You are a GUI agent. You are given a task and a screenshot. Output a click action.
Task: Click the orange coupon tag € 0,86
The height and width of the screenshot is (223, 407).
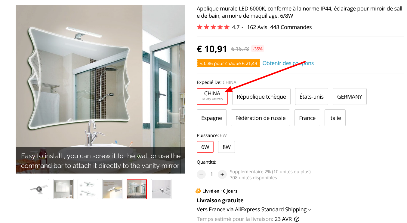[x=229, y=63]
